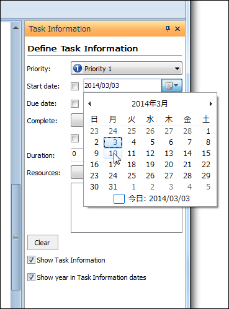Click the vertical scrollbar thumb

click(x=16, y=237)
